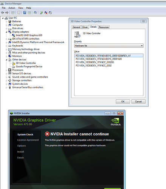Click the Intel UHD Graphics 630 device icon
Viewport: 166px width, 189px height.
click(x=14, y=35)
